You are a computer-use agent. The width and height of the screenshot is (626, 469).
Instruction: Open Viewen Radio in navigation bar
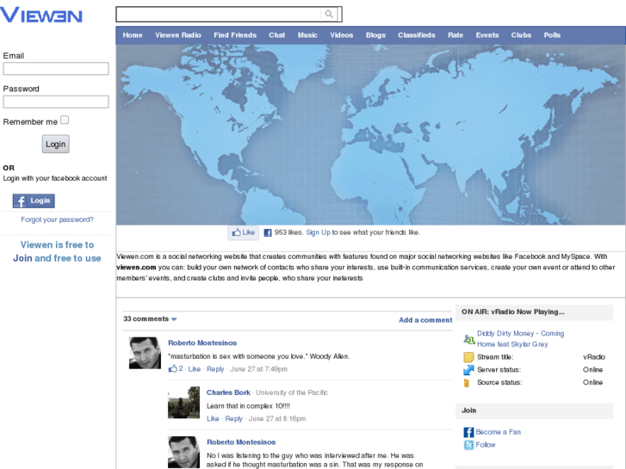click(x=178, y=35)
